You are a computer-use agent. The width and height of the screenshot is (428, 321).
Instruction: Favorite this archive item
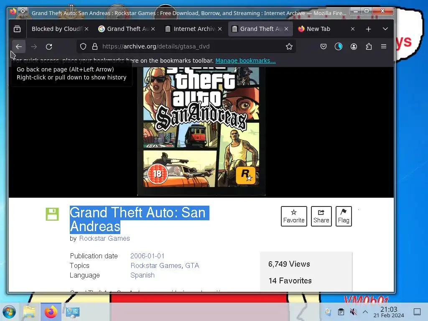[x=294, y=216]
